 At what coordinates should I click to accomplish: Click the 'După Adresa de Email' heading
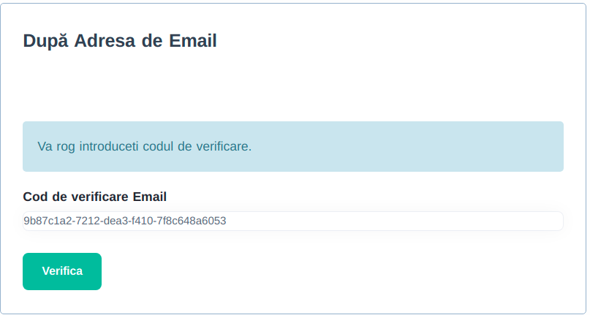(x=120, y=41)
